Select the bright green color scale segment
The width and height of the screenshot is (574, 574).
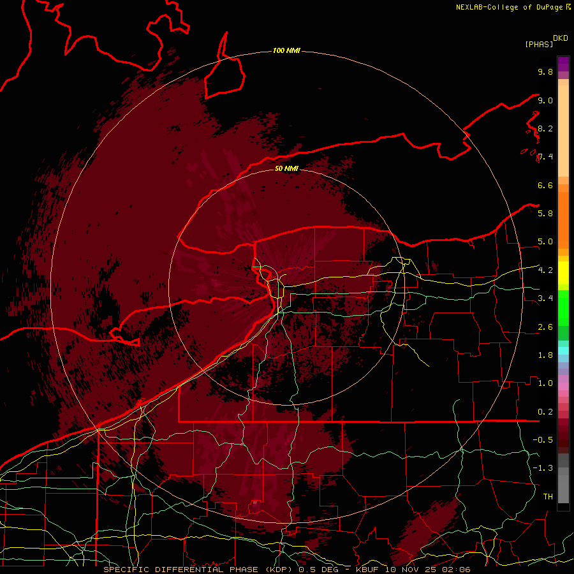click(x=563, y=308)
